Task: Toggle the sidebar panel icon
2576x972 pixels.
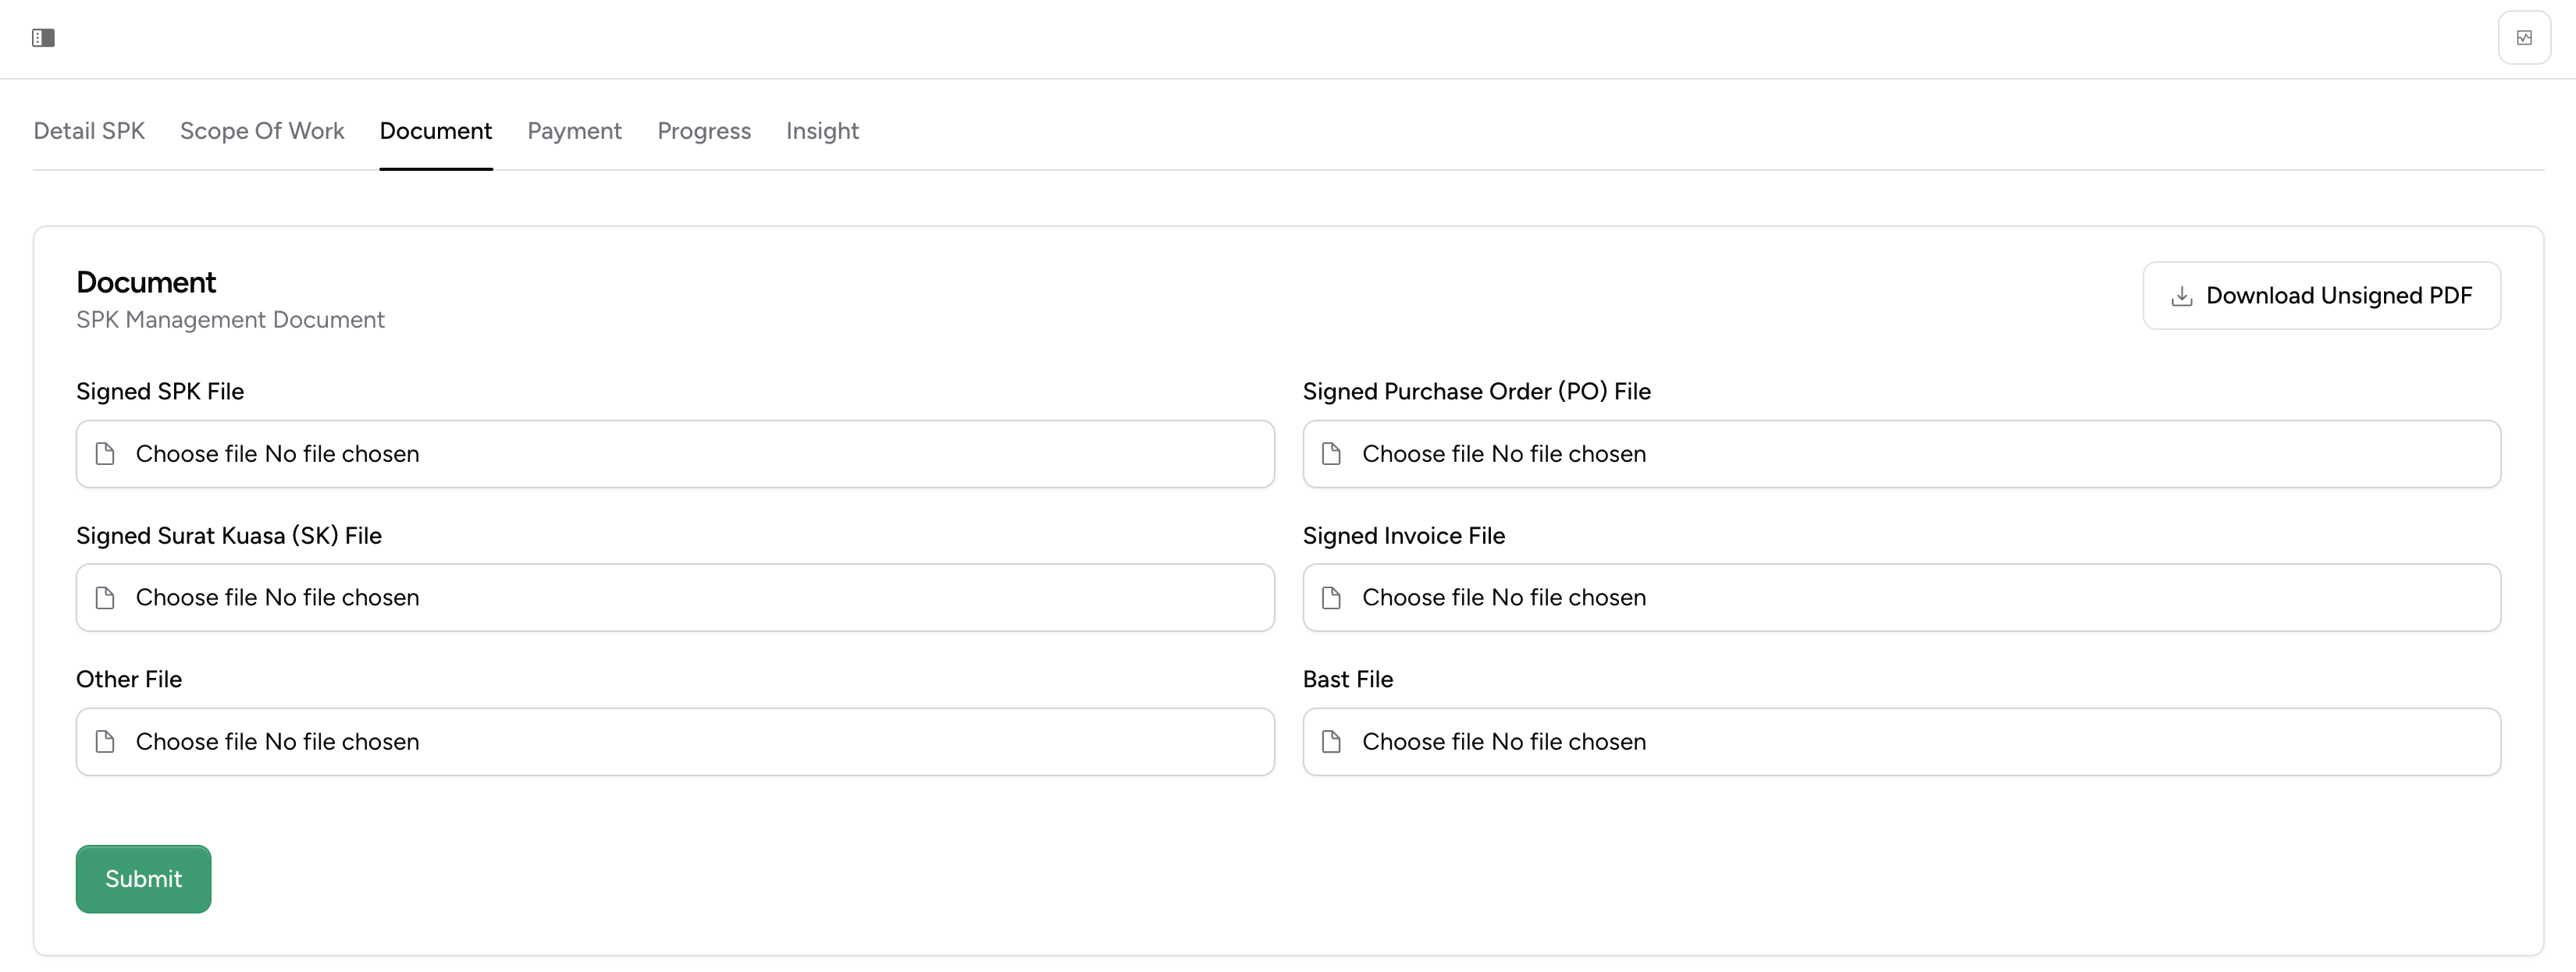Action: pyautogui.click(x=43, y=38)
